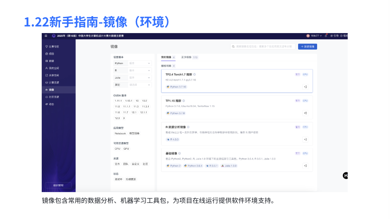Expand the Julia version dropdown
This screenshot has width=390, height=219.
coord(140,77)
